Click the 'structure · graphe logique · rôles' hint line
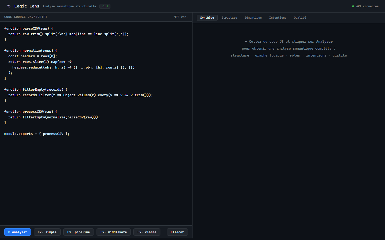 point(289,55)
